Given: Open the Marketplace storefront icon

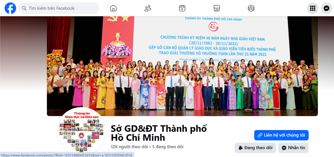Looking at the screenshot, I should [x=217, y=8].
